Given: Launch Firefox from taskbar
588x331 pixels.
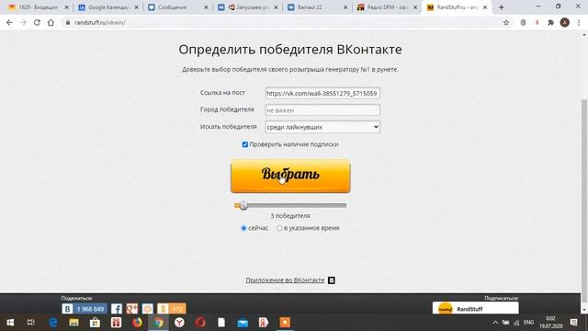Looking at the screenshot, I should click(137, 323).
